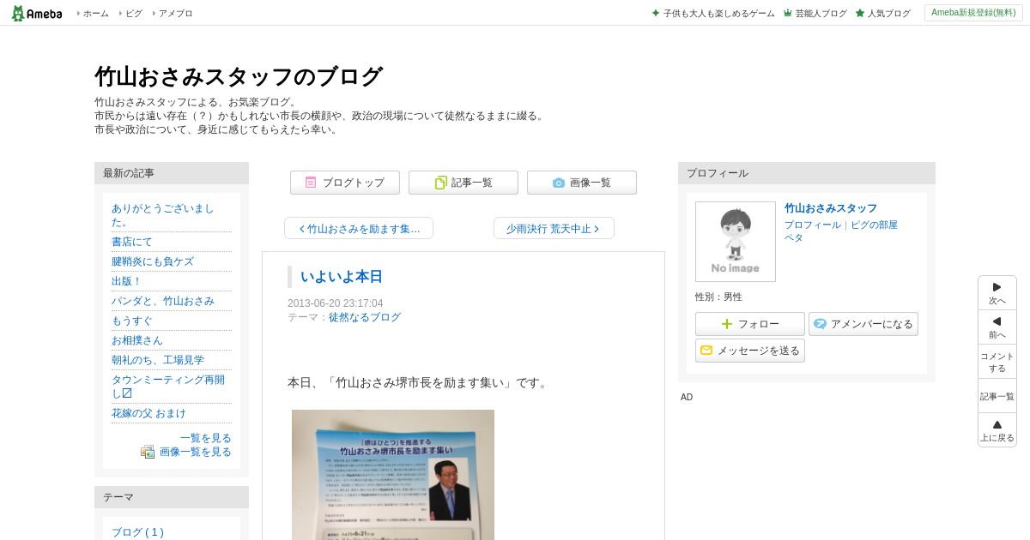1030x540 pixels.
Task: Open the ホーム link in top bar
Action: 95,14
